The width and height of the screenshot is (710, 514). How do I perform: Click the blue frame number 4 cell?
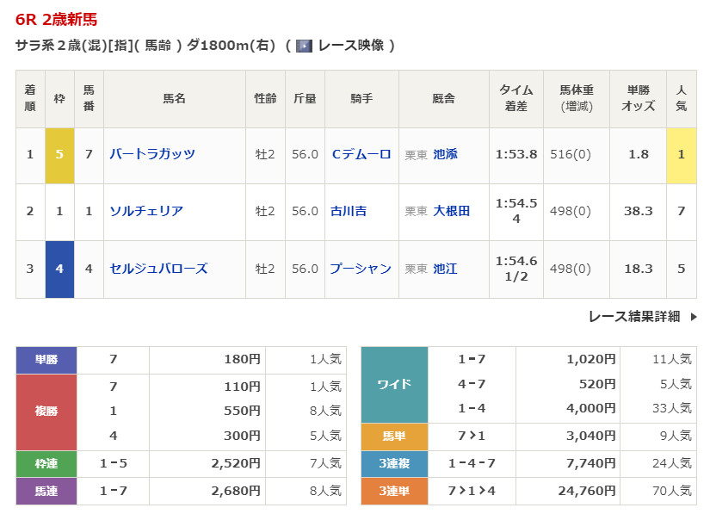point(59,269)
